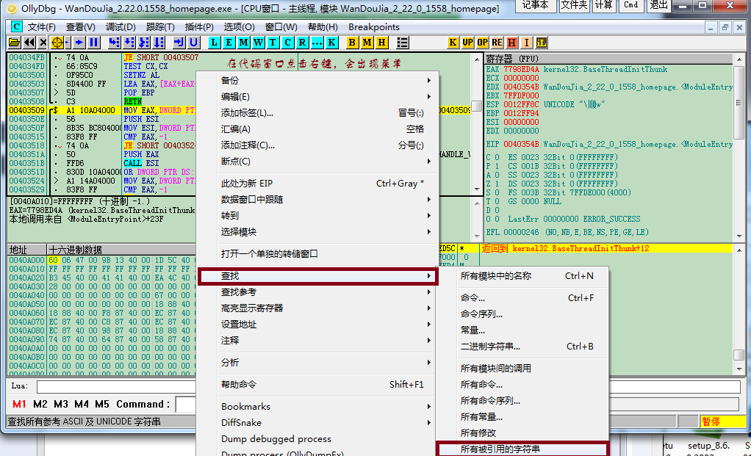
Task: Click the UP plugin toolbar icon
Action: pyautogui.click(x=467, y=43)
